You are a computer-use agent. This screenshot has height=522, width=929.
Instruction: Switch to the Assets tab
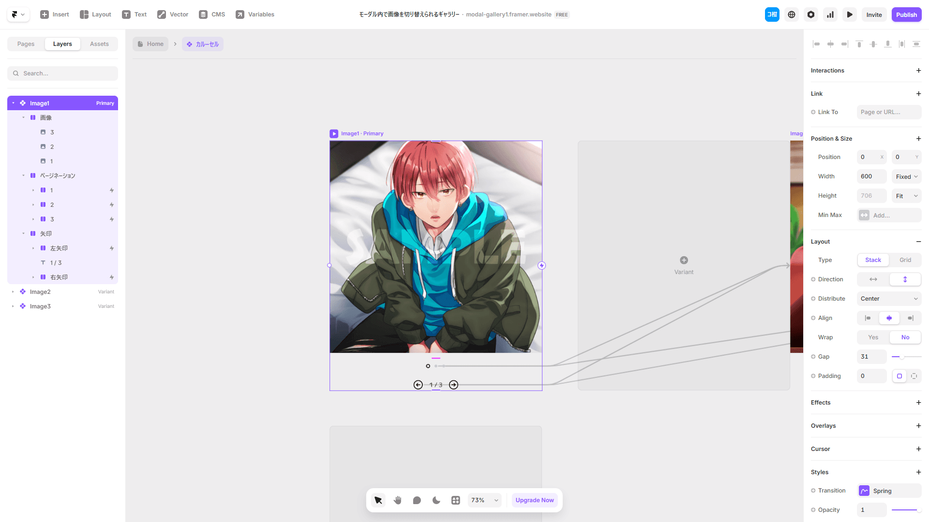[99, 44]
